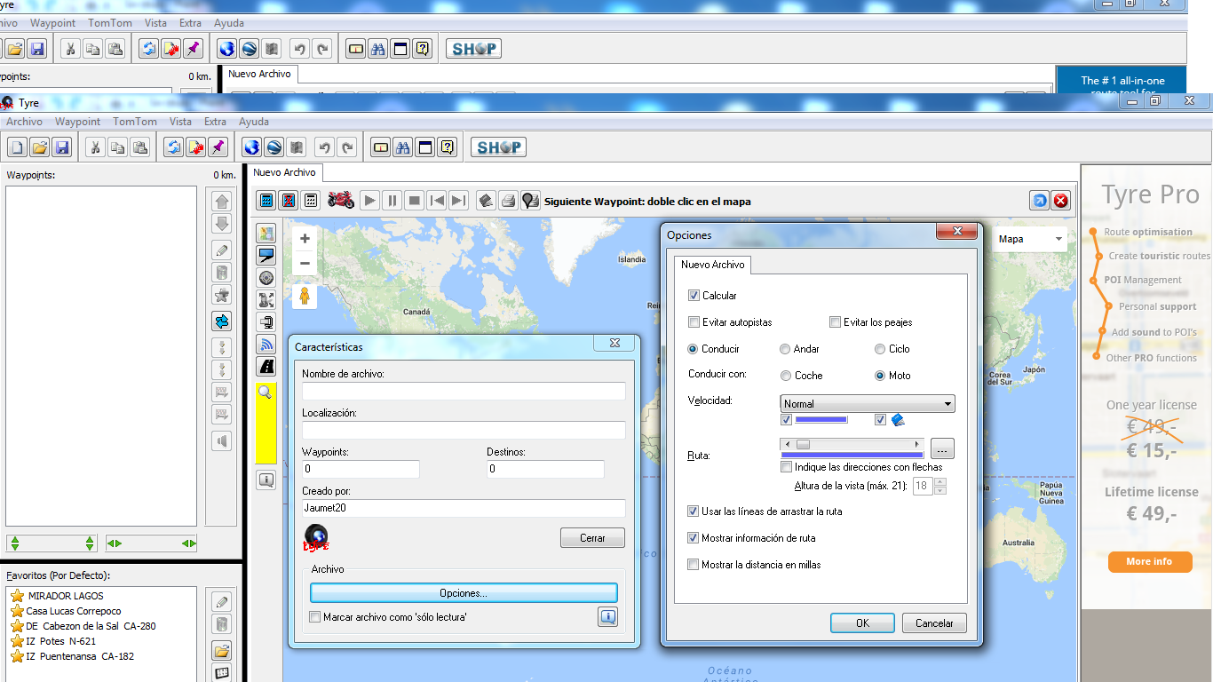Click the binoculars icon in the background Tyre window

point(377,49)
